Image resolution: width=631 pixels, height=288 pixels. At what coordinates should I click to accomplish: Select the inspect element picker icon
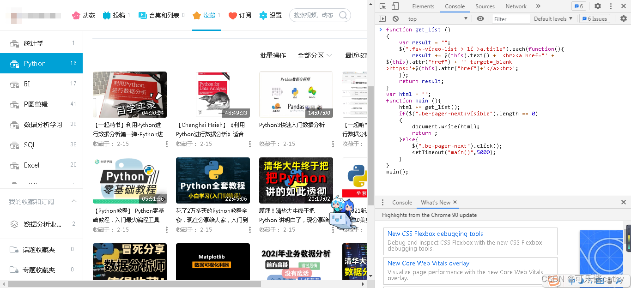point(382,6)
